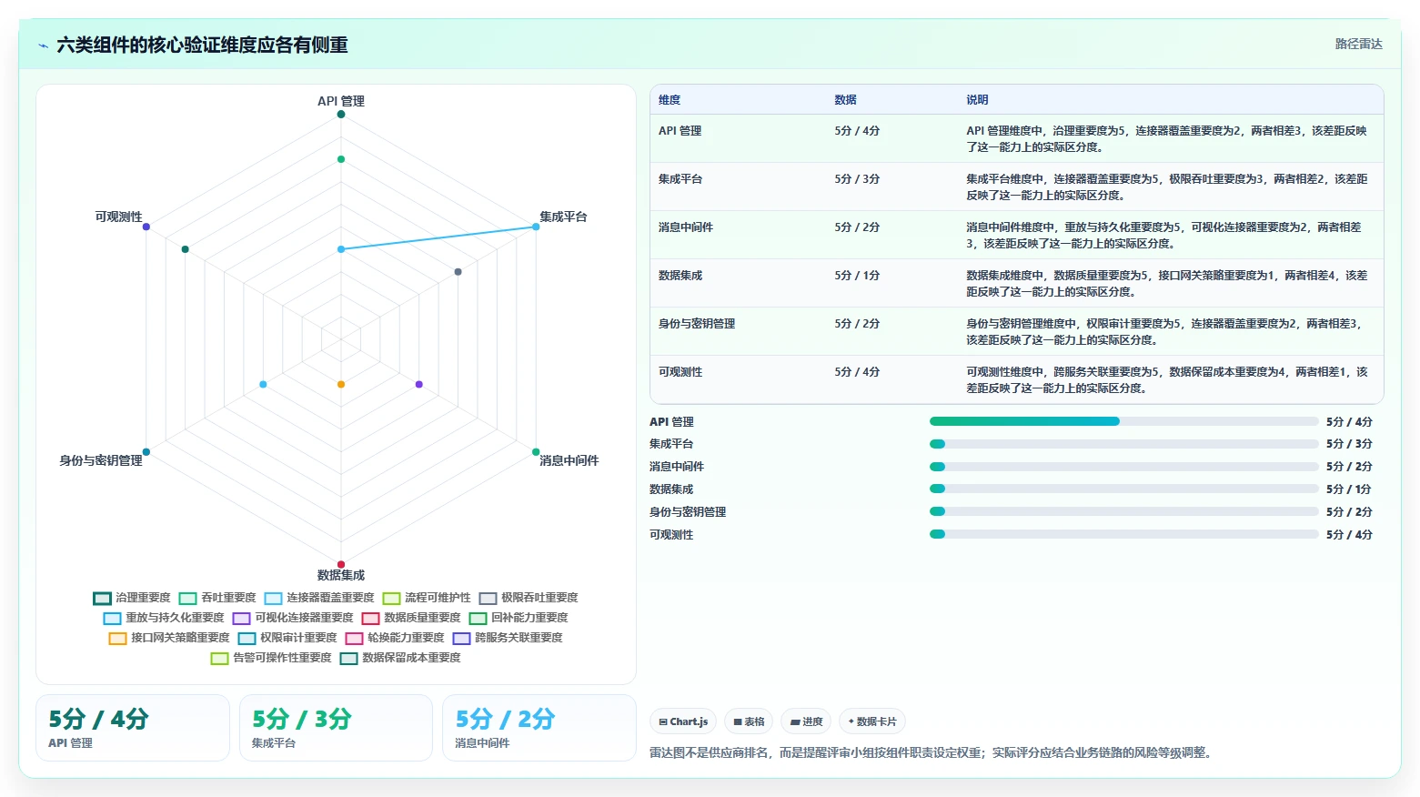Viewport: 1420px width, 797px height.
Task: Toggle 流程可维护性 legend entry
Action: tap(427, 598)
